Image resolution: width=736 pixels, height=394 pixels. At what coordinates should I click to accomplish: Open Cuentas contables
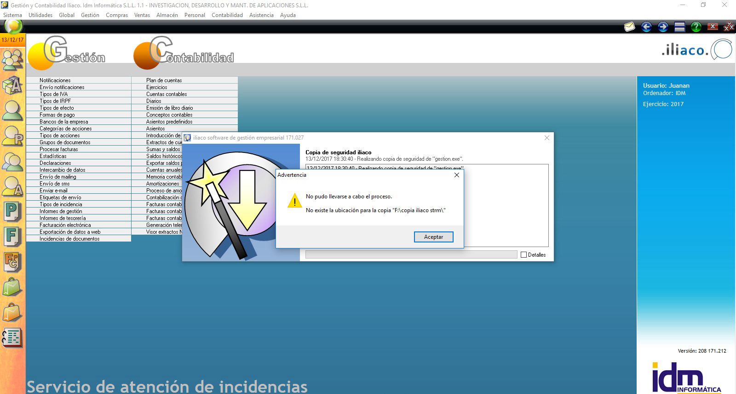[185, 94]
